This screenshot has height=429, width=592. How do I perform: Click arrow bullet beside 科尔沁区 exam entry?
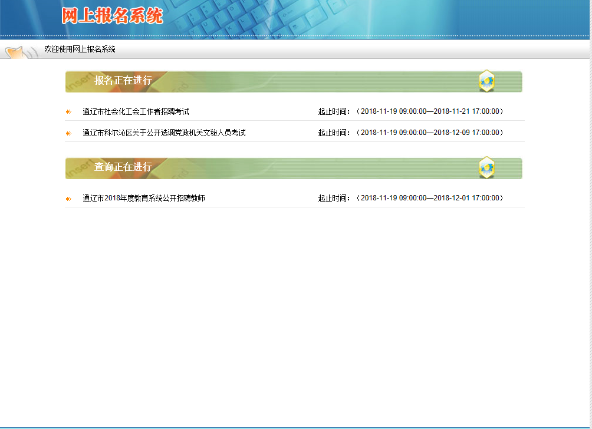[x=68, y=133]
